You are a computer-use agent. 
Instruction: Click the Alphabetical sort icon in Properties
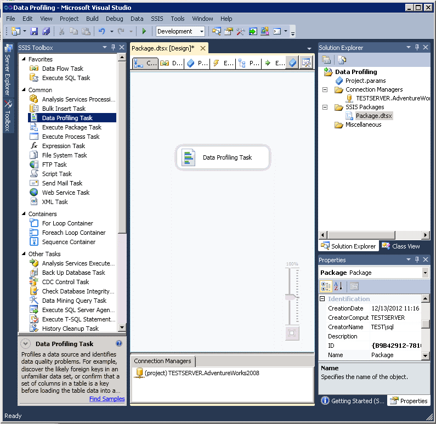pos(338,286)
